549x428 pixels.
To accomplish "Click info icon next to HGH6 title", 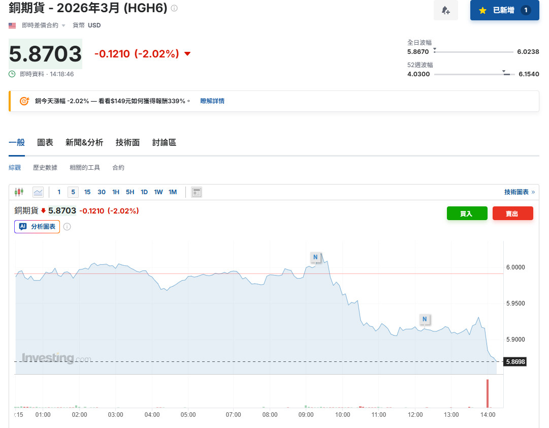I will [x=174, y=9].
